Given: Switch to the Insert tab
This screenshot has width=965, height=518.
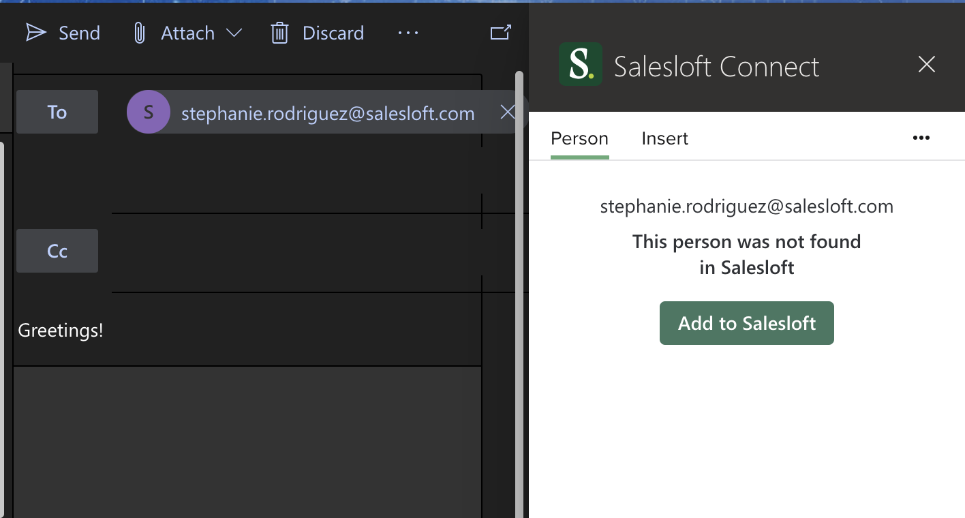Looking at the screenshot, I should [665, 138].
